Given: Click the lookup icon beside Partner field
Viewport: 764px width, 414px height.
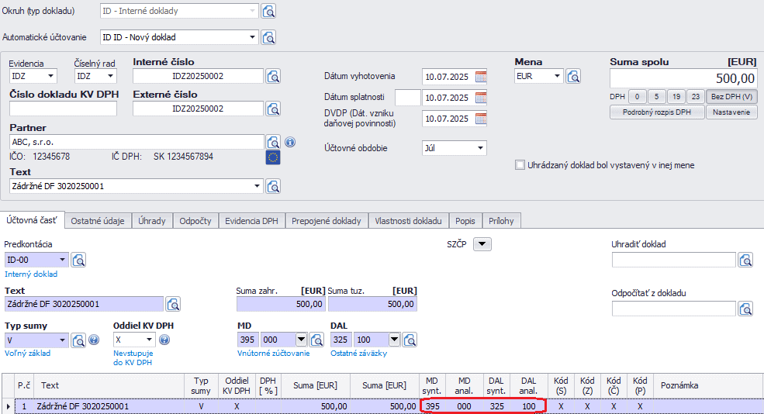Looking at the screenshot, I should pos(273,143).
